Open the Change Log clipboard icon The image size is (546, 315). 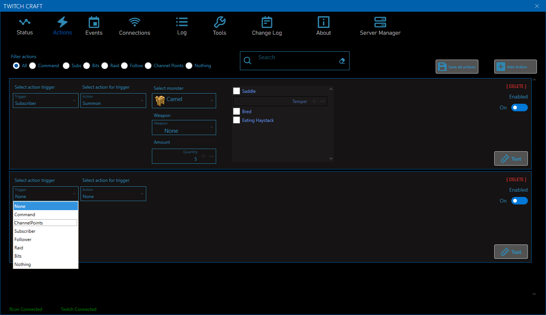[267, 22]
